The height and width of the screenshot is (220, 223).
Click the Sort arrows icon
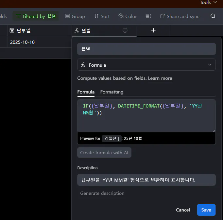96,16
